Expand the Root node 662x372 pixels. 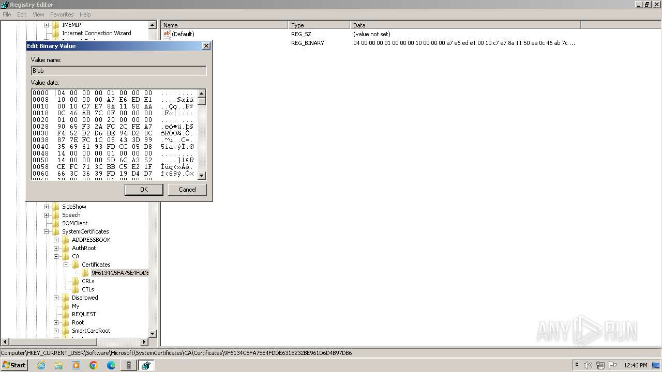coord(56,322)
